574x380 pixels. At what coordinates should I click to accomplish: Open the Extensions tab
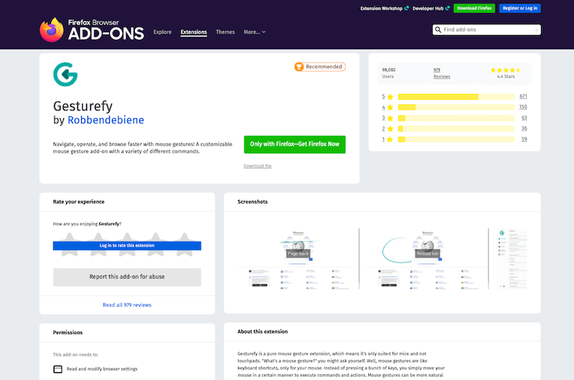194,32
